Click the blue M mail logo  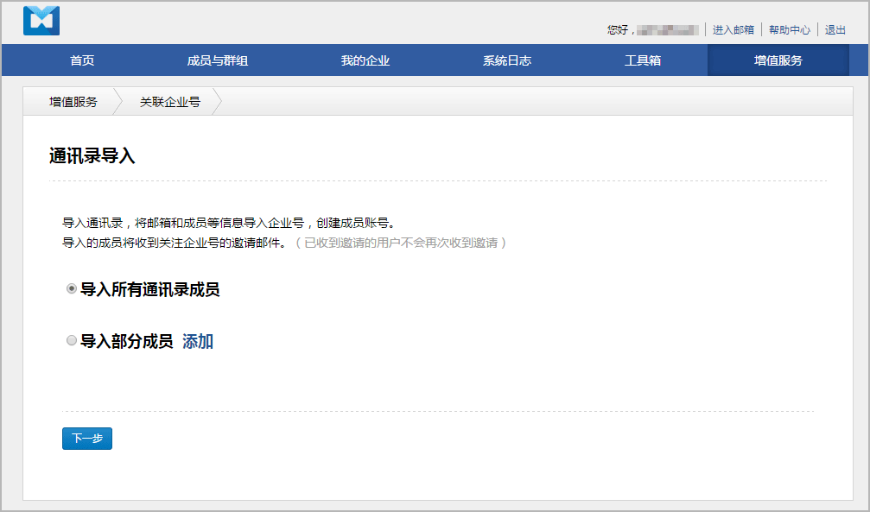point(41,21)
